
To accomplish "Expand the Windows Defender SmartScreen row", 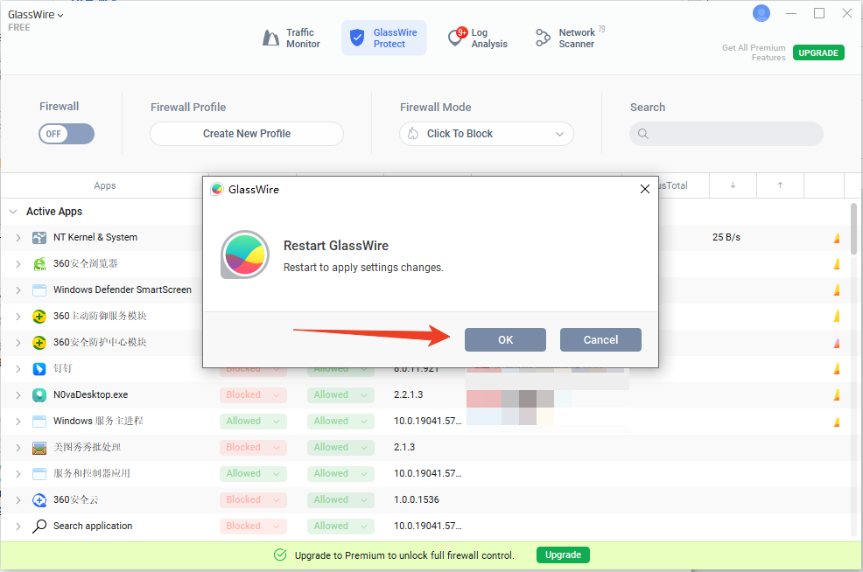I will click(x=18, y=289).
